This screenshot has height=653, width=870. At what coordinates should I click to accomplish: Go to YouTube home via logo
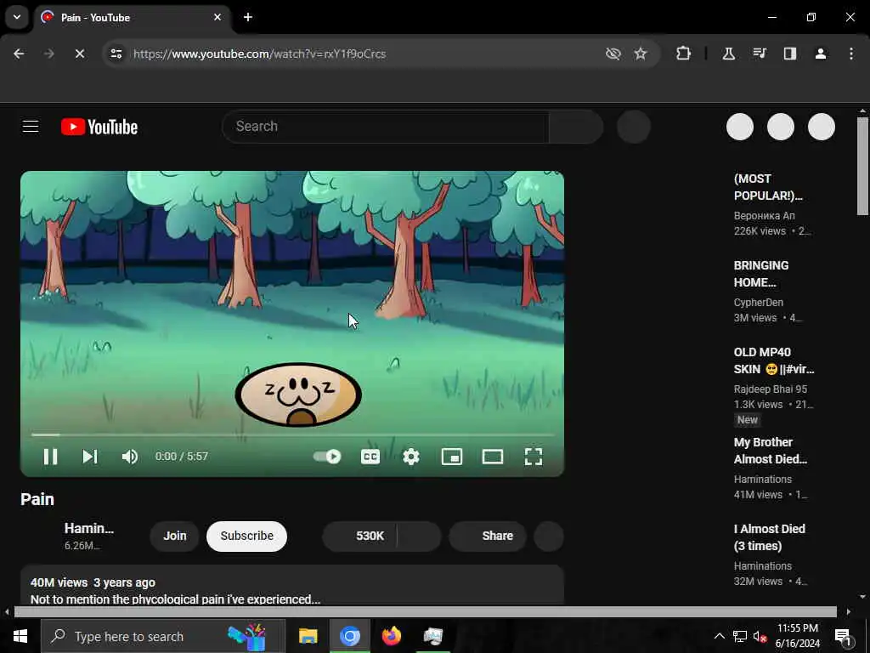[x=99, y=127]
